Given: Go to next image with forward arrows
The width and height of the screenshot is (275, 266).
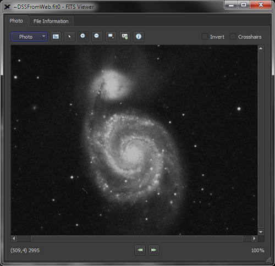Looking at the screenshot, I should pyautogui.click(x=153, y=250).
